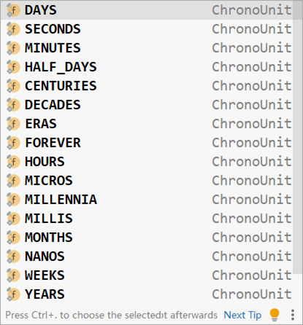303x325 pixels.
Task: Select the MINUTES completion entry
Action: (x=147, y=48)
